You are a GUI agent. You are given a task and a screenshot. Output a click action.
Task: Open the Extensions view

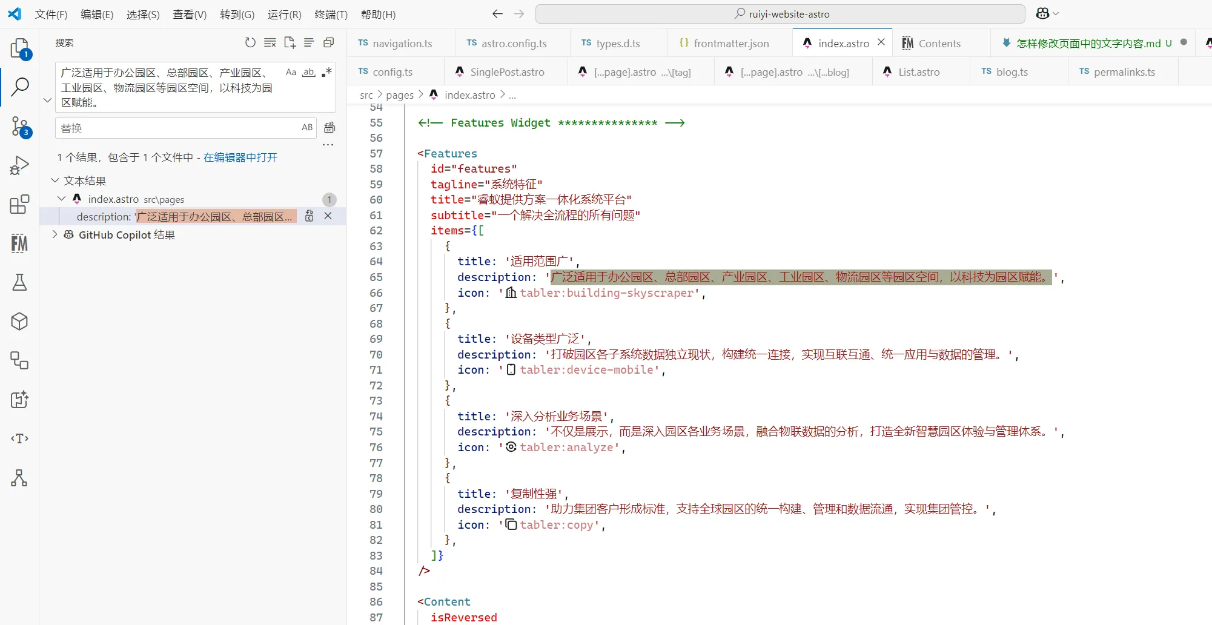click(19, 204)
